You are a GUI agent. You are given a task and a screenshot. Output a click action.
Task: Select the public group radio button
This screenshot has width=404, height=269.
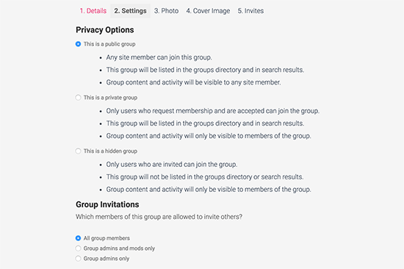pyautogui.click(x=78, y=44)
